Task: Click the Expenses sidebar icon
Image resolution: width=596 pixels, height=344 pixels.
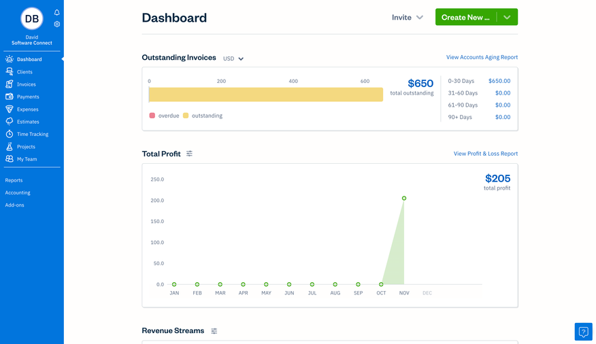Action: coord(10,109)
